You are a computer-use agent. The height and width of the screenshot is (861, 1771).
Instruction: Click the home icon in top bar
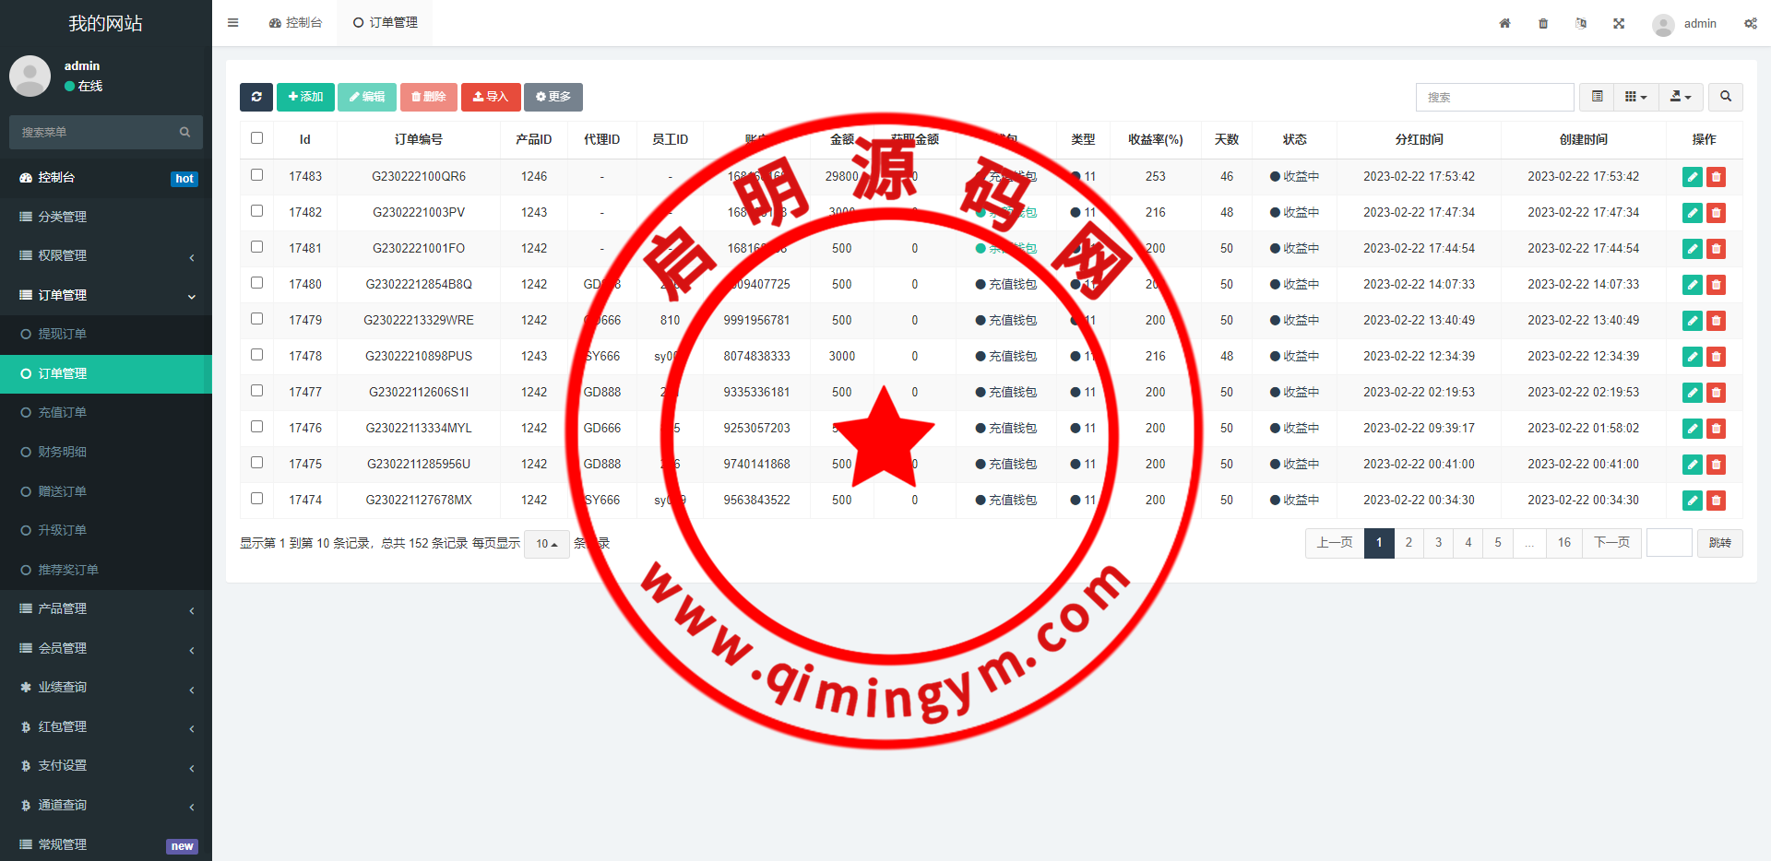click(1504, 23)
